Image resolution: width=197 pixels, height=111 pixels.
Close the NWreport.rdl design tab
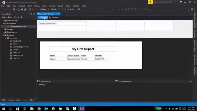(59, 14)
